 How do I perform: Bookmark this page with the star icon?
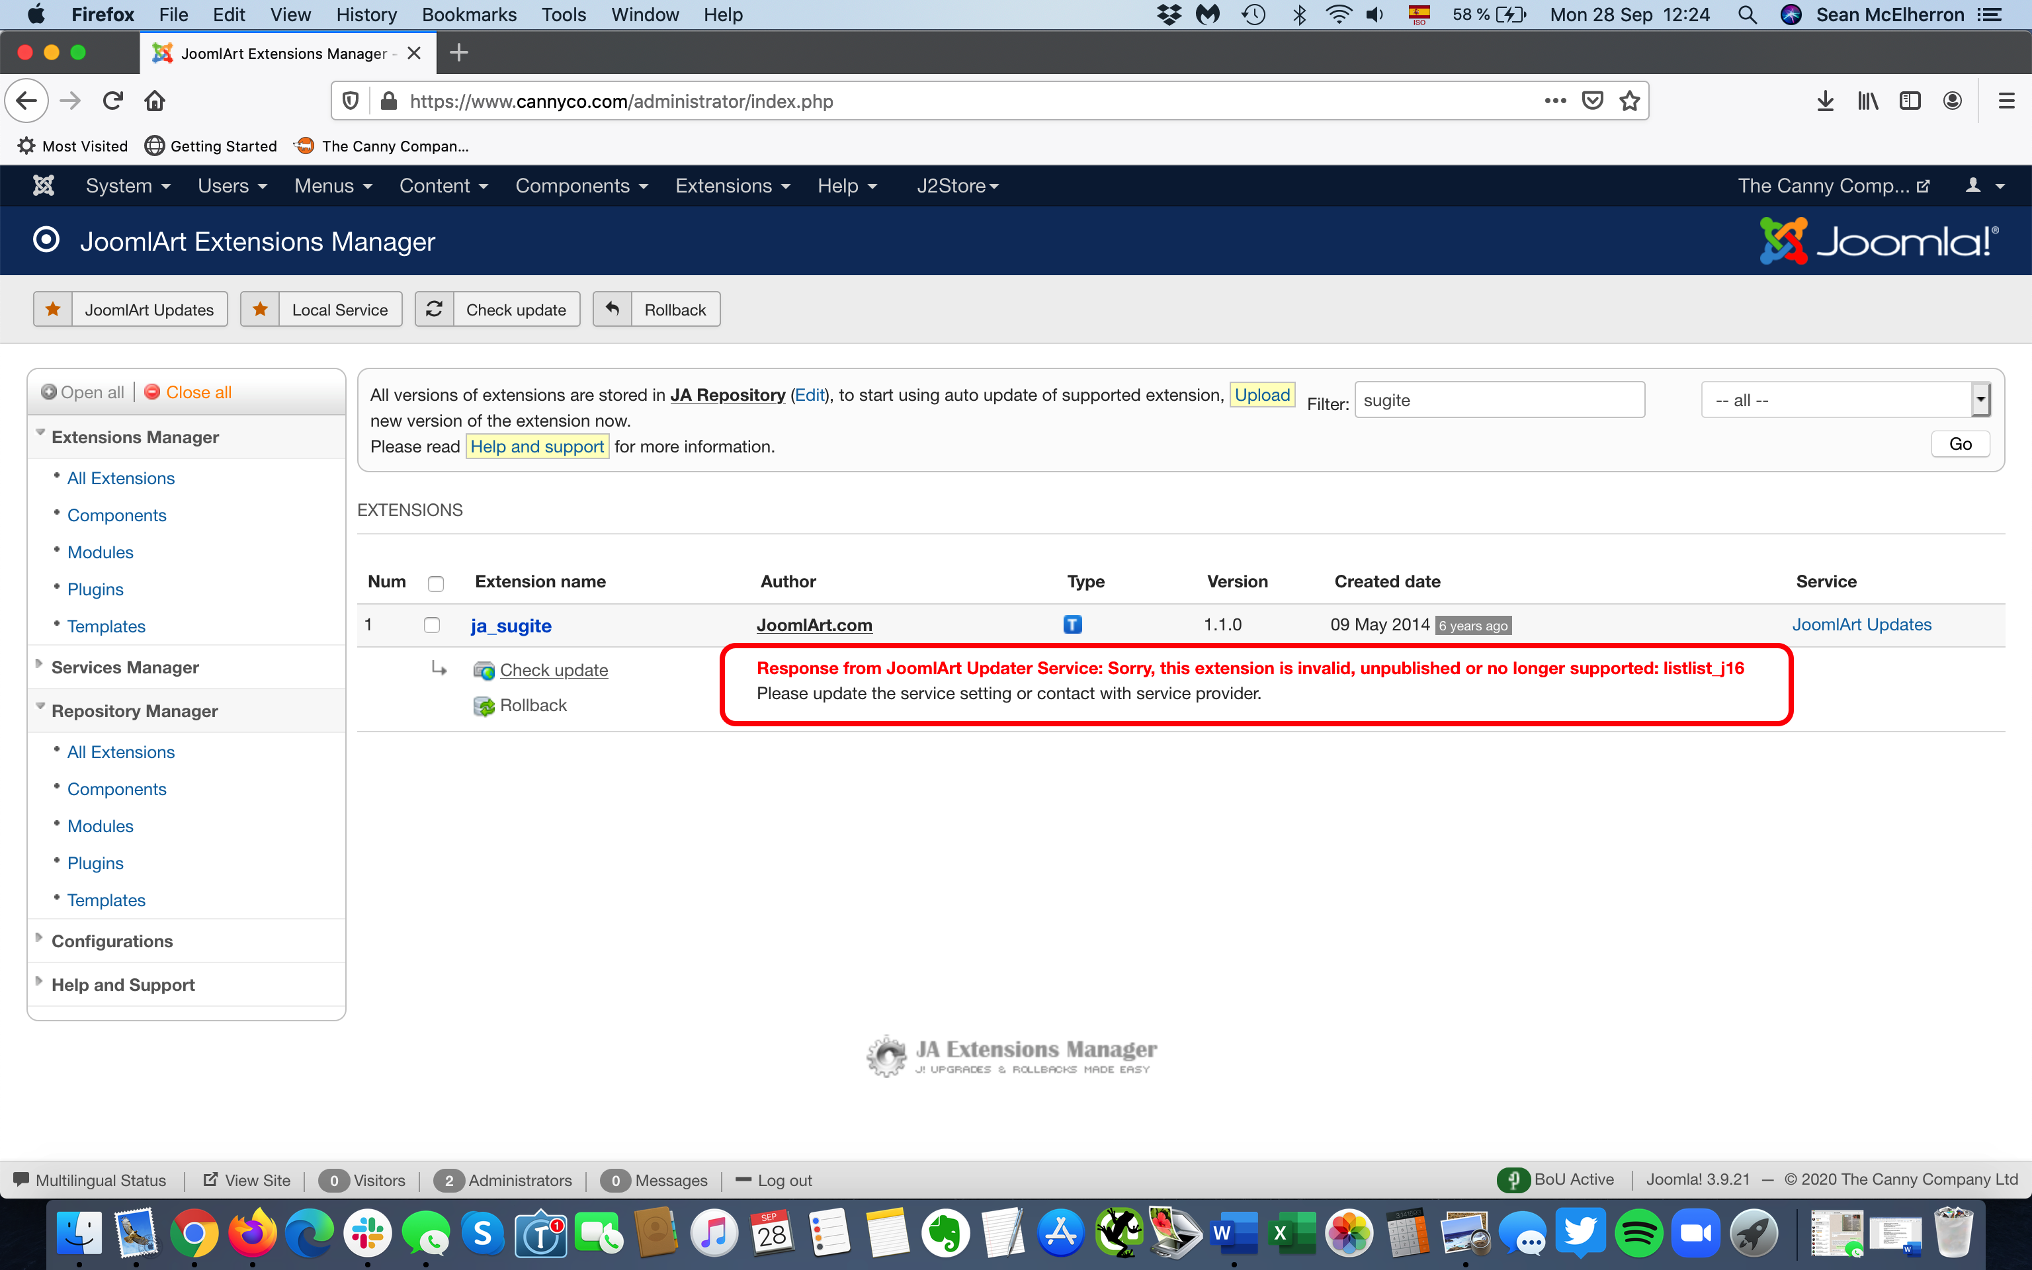click(1630, 102)
